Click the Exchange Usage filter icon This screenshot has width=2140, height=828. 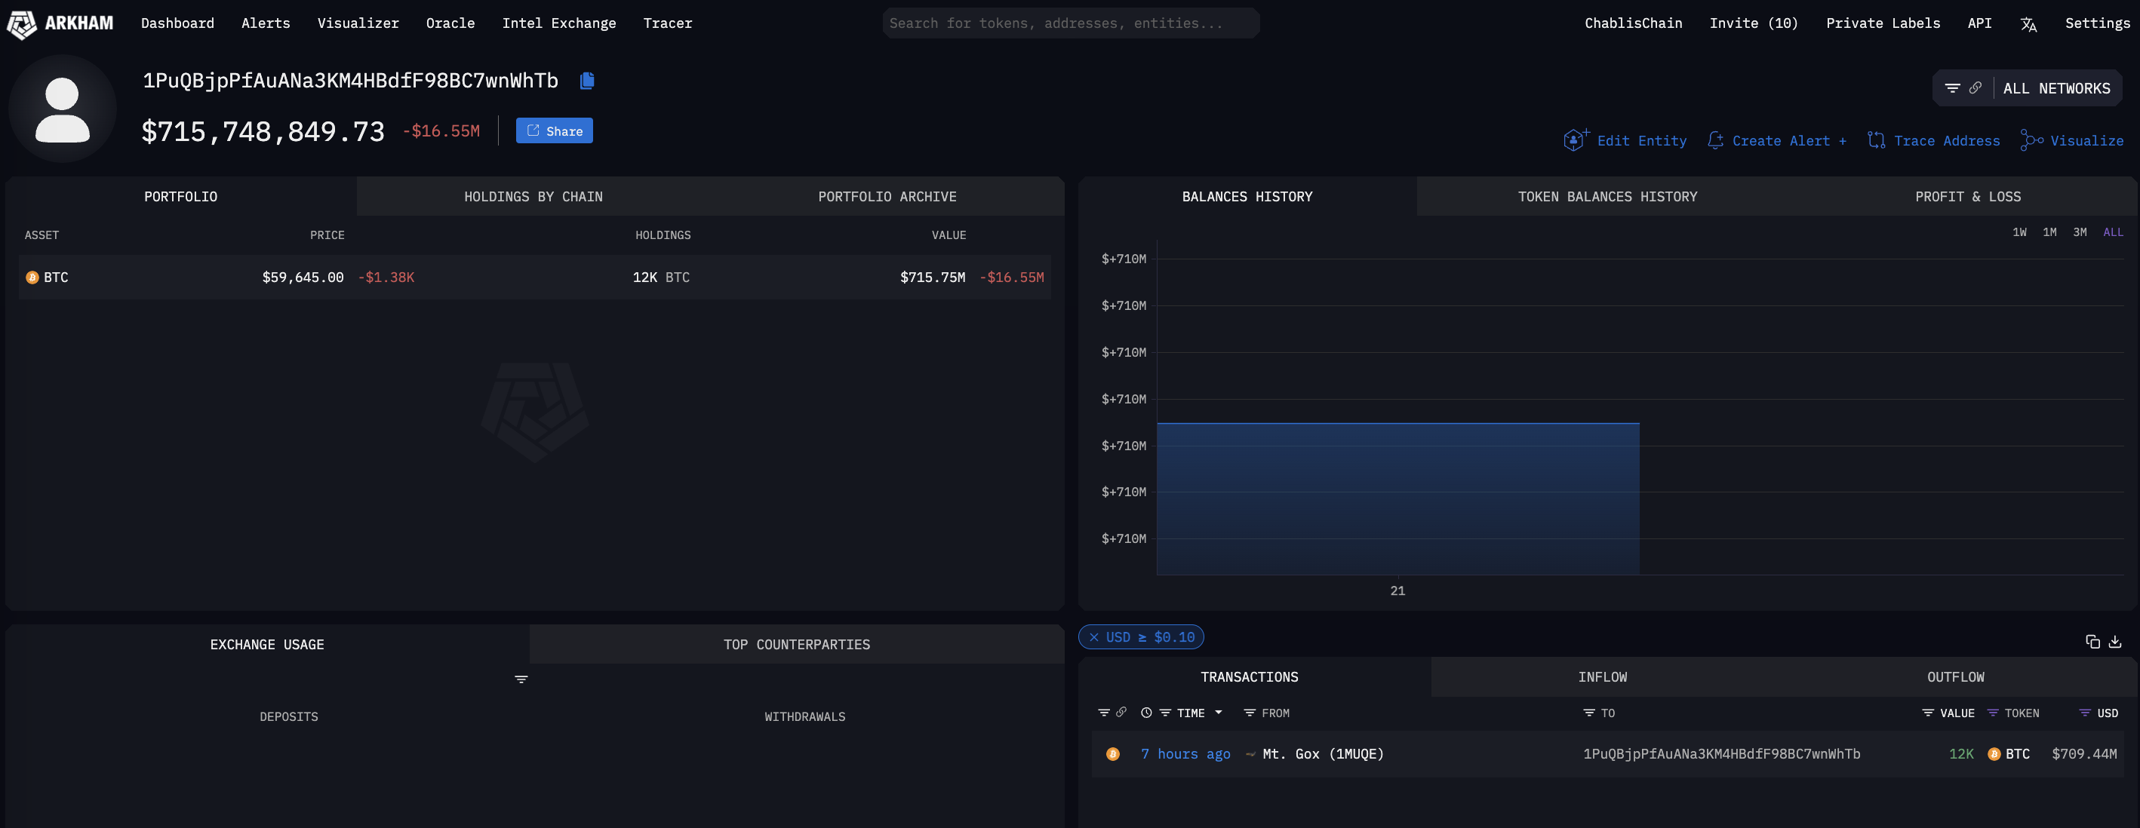point(521,679)
